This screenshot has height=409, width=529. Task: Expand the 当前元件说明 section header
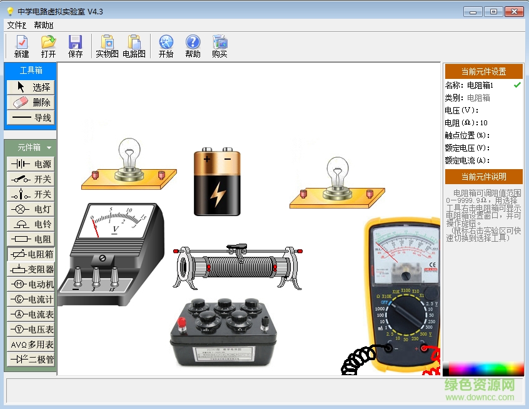(x=483, y=177)
